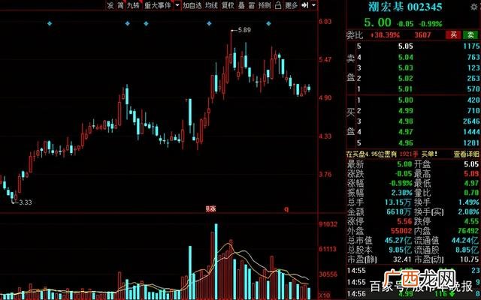The image size is (481, 300).
Task: Open the 预测 forecast tool
Action: click(x=265, y=5)
